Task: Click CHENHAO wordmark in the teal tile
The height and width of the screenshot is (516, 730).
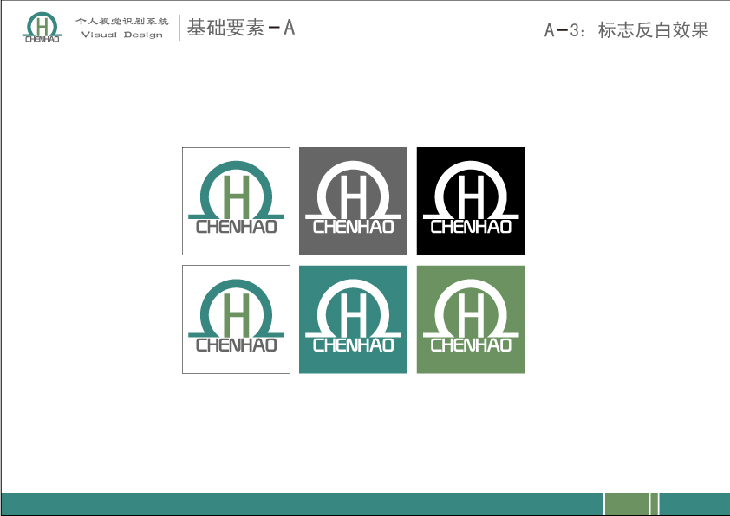Action: pyautogui.click(x=354, y=345)
